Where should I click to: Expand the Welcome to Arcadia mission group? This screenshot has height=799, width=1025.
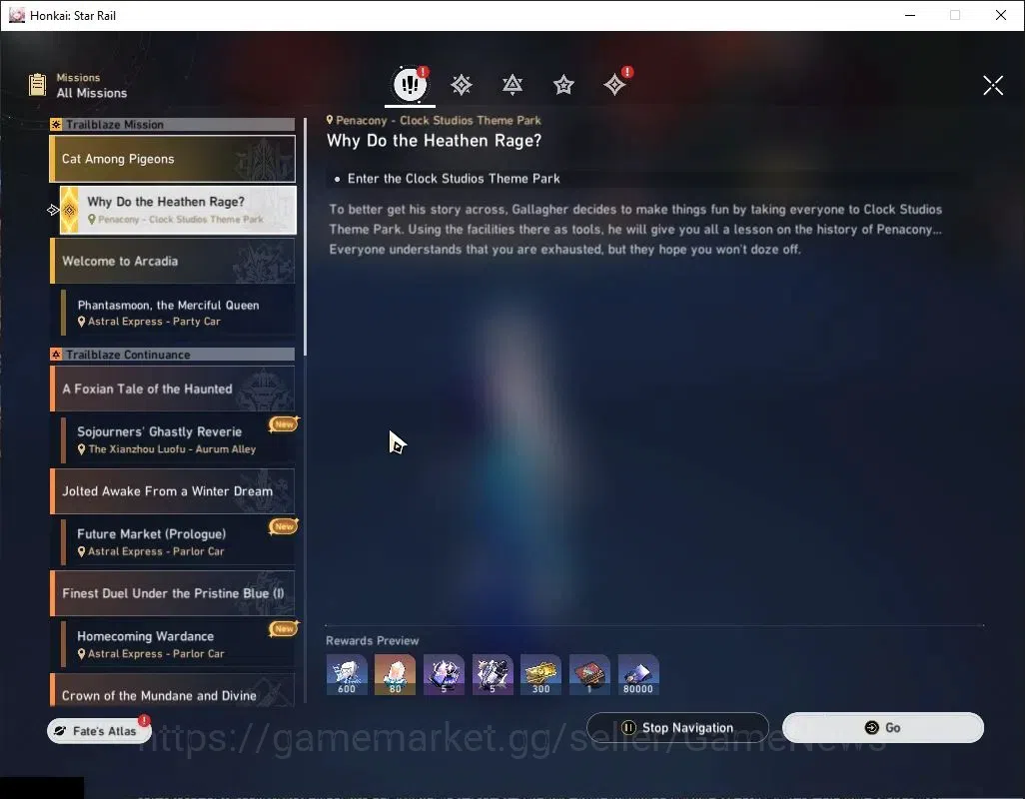173,261
